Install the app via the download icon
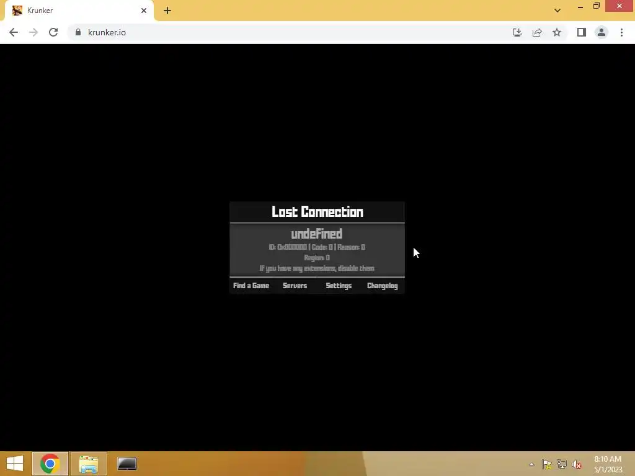Screen dimensions: 635x476 pyautogui.click(x=517, y=32)
